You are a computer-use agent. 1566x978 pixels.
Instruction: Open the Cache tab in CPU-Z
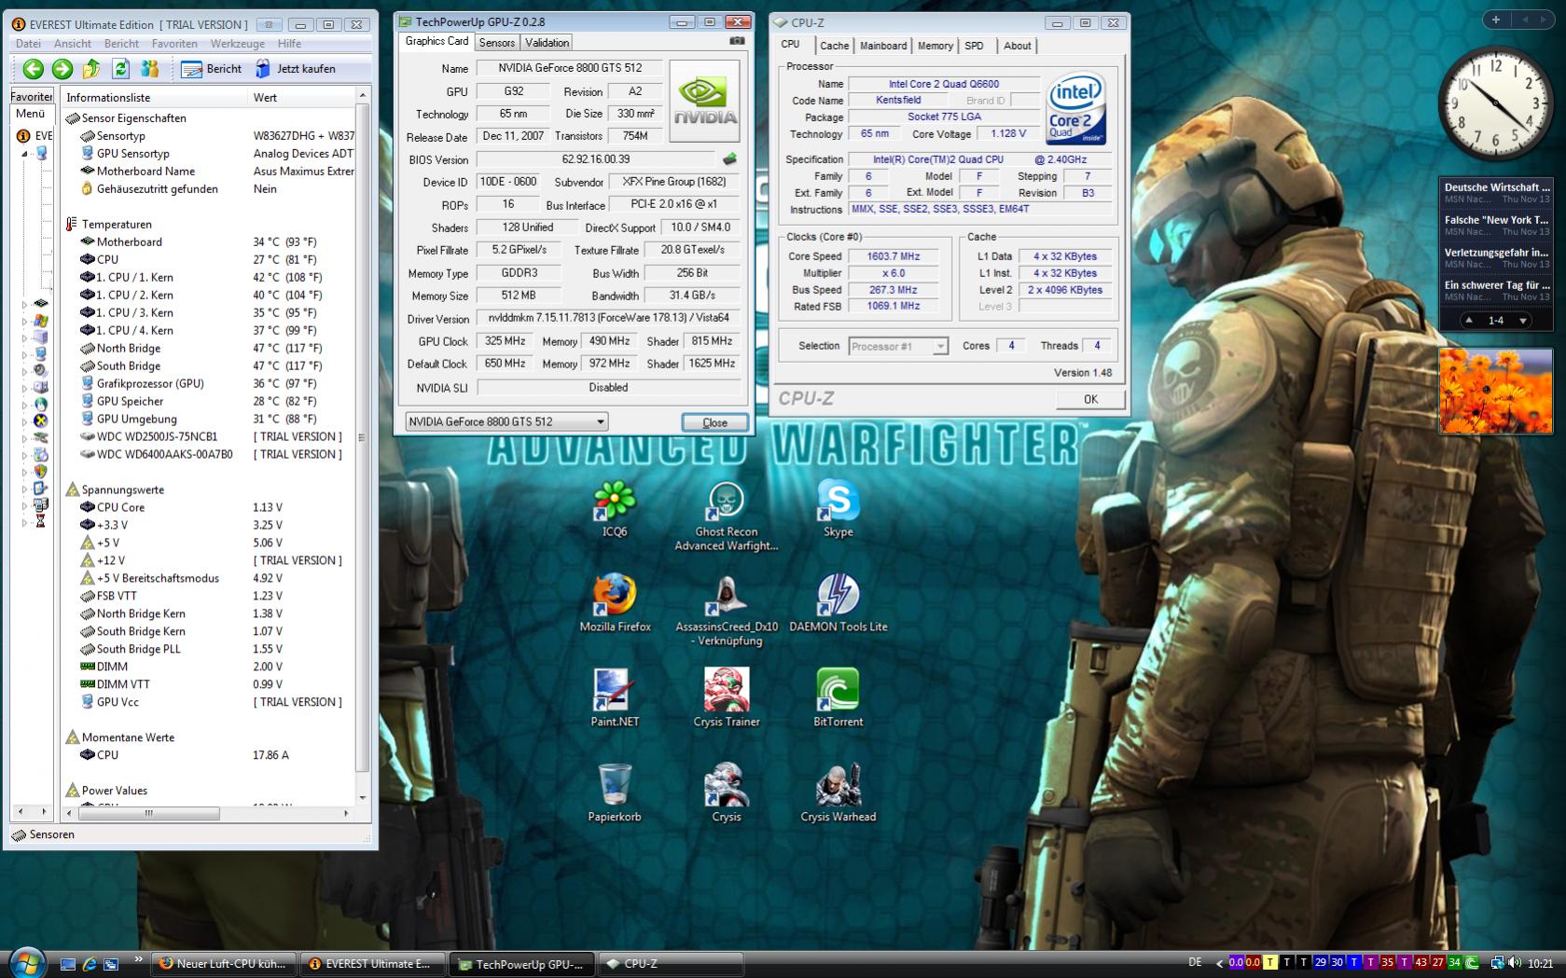[834, 46]
